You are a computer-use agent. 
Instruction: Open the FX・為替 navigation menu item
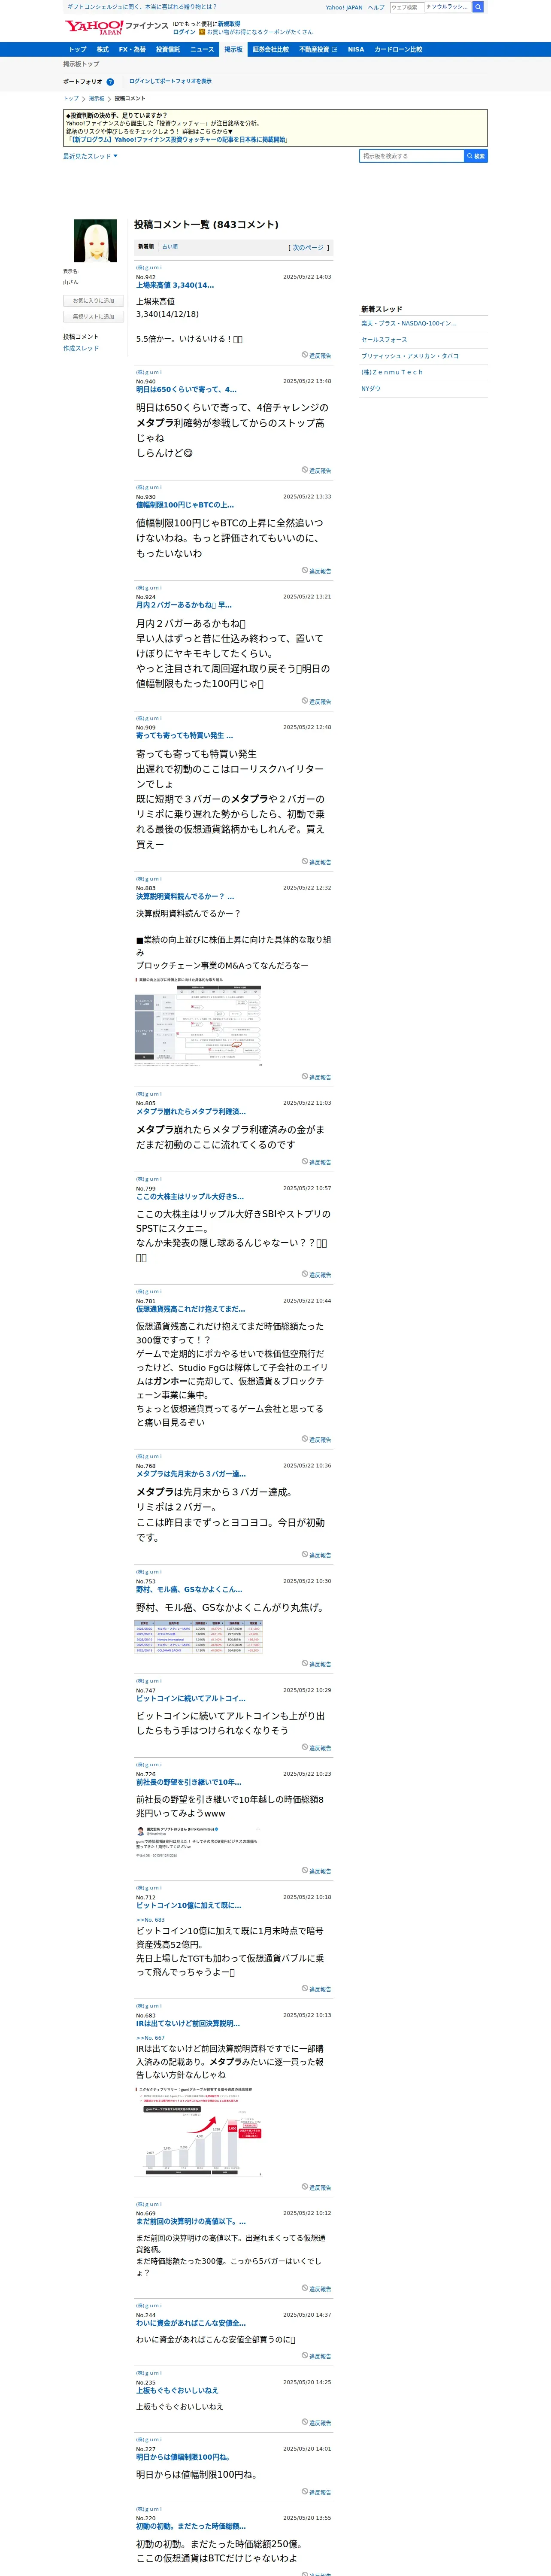click(x=132, y=49)
